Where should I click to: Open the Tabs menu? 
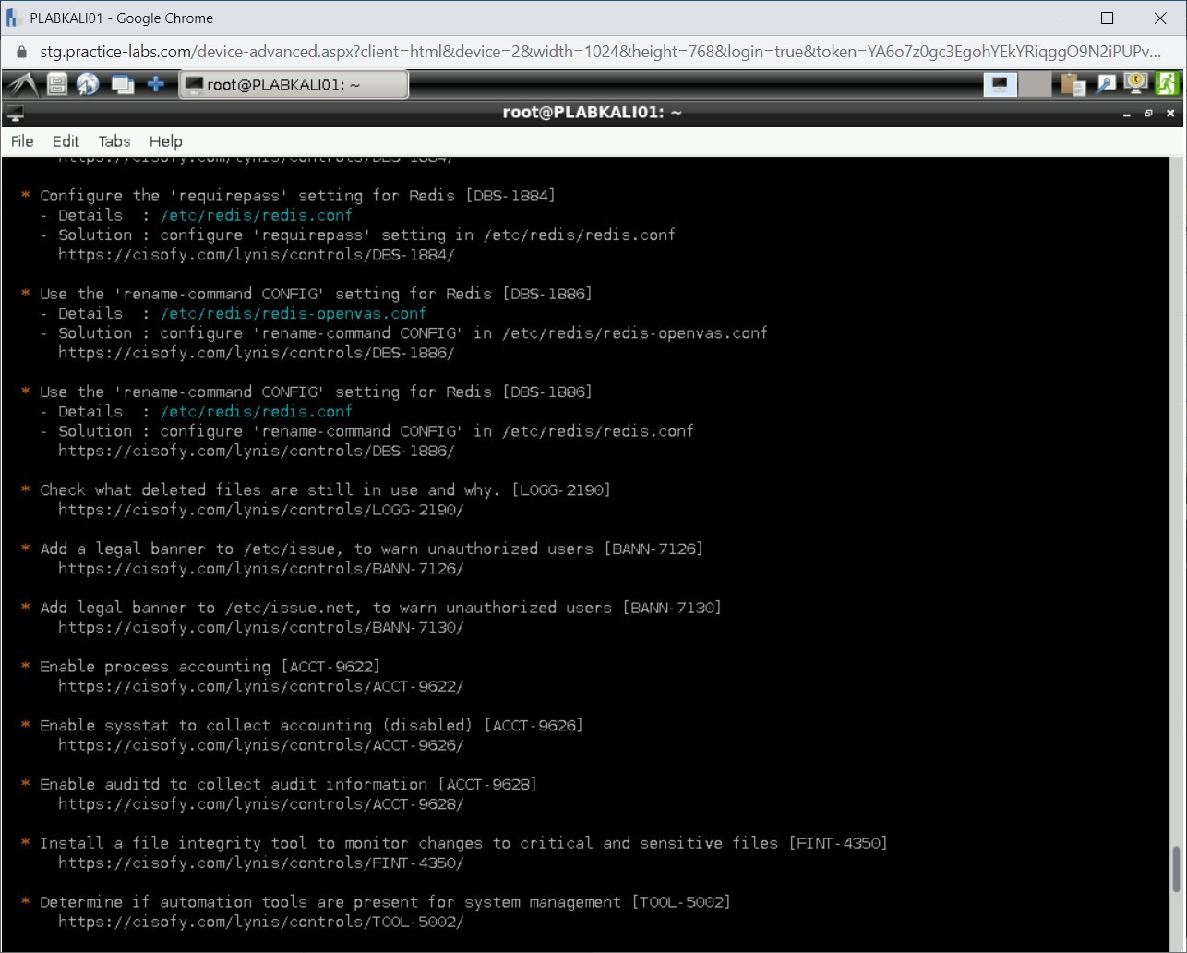pyautogui.click(x=114, y=141)
